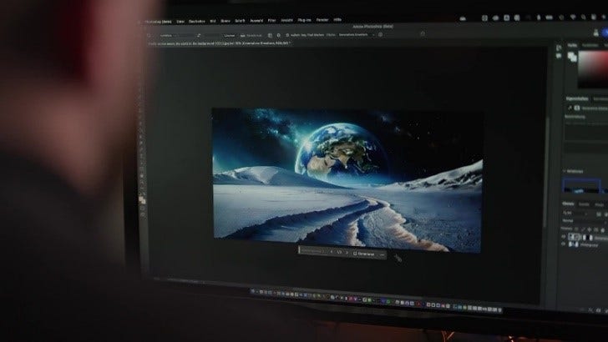
Task: Click the prompt input field in the taskbar
Action: click(312, 252)
